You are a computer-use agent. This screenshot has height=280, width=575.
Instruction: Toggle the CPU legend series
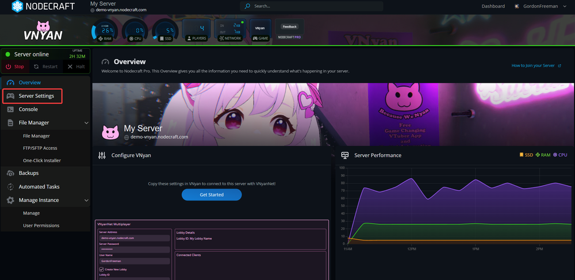pos(560,155)
